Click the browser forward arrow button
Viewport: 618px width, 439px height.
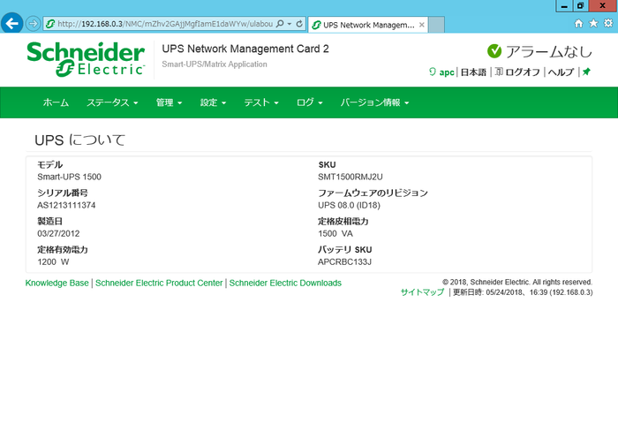(x=34, y=24)
